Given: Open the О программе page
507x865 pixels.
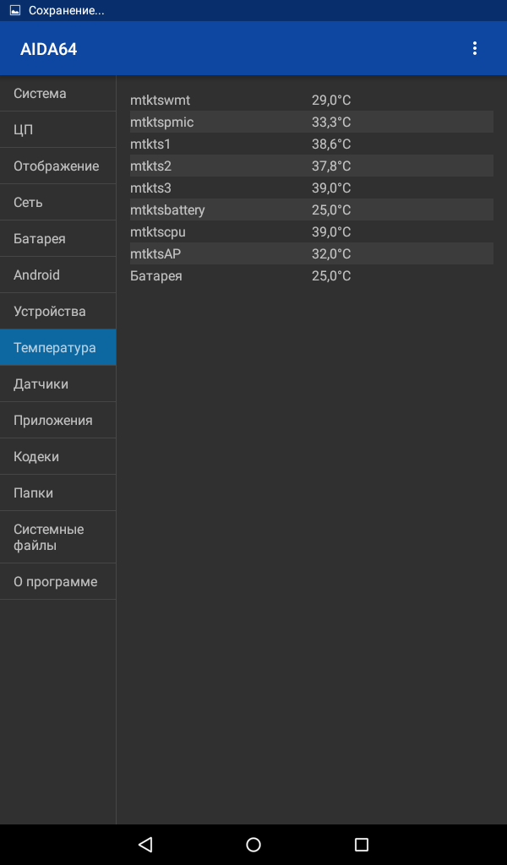Looking at the screenshot, I should (58, 581).
